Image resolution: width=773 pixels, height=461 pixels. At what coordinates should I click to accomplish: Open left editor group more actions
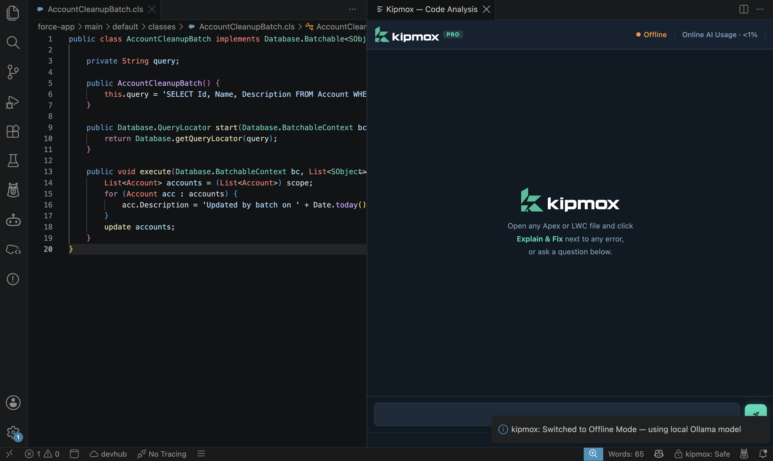click(x=352, y=9)
